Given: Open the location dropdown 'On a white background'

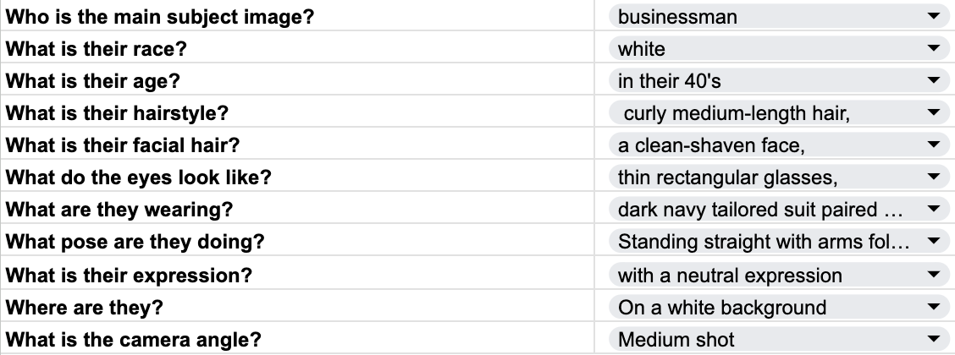Looking at the screenshot, I should (934, 307).
